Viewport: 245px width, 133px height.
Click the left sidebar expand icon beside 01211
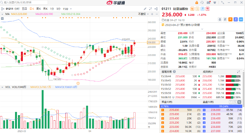[3, 9]
